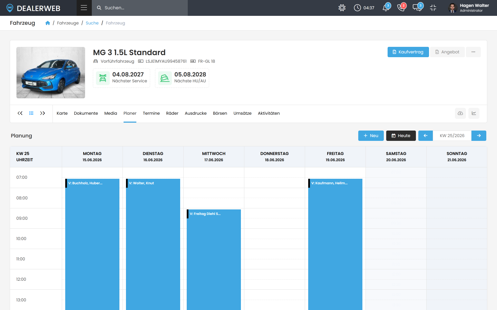This screenshot has width=497, height=310.
Task: Follow the Fahrzeuge breadcrumb link
Action: tap(68, 23)
